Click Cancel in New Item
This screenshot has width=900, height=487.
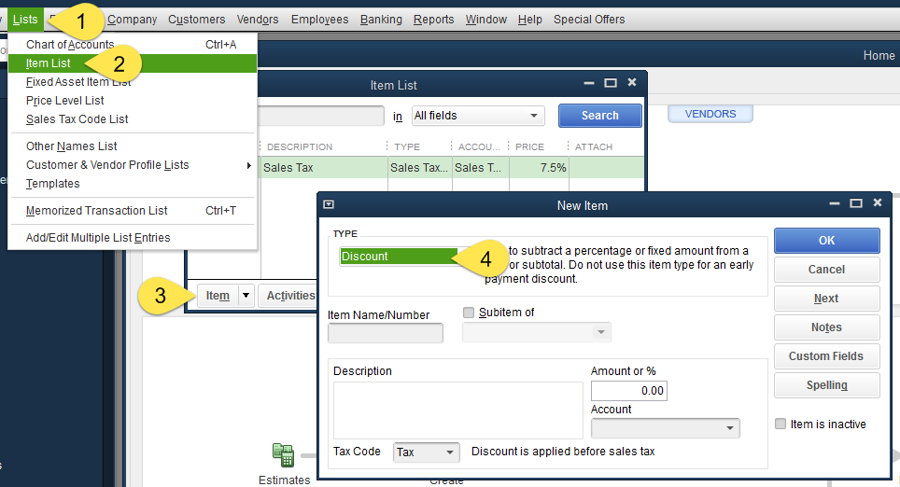[x=826, y=270]
